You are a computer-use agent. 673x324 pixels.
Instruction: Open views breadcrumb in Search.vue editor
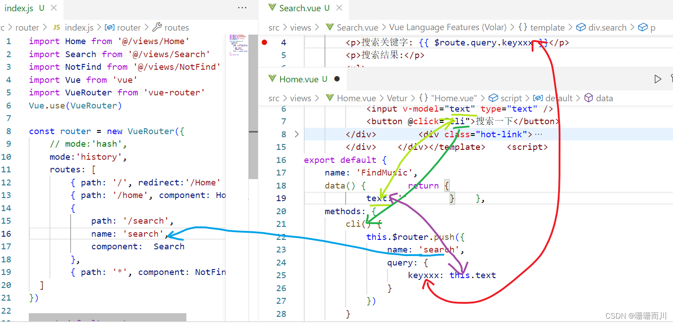301,27
